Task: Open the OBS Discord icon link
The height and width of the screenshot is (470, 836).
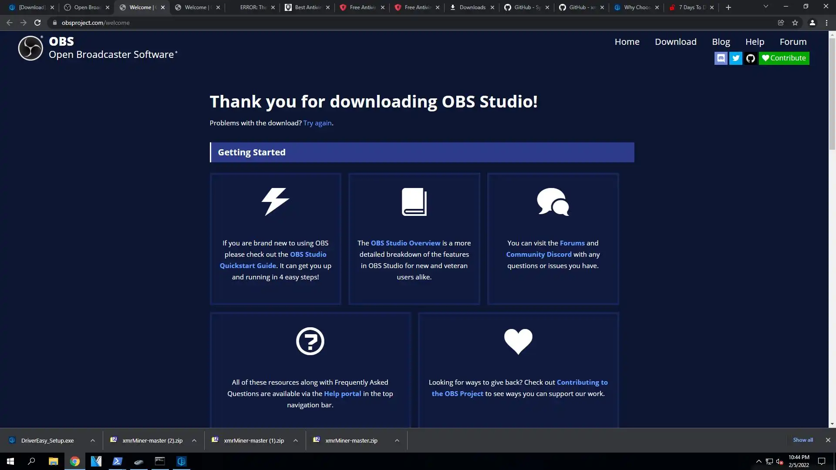Action: coord(721,58)
